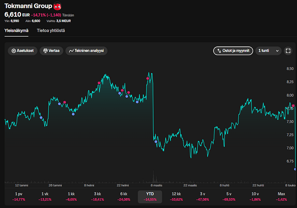Open the Asetukset chart settings
Screen dimensions: 297x208
pos(22,51)
